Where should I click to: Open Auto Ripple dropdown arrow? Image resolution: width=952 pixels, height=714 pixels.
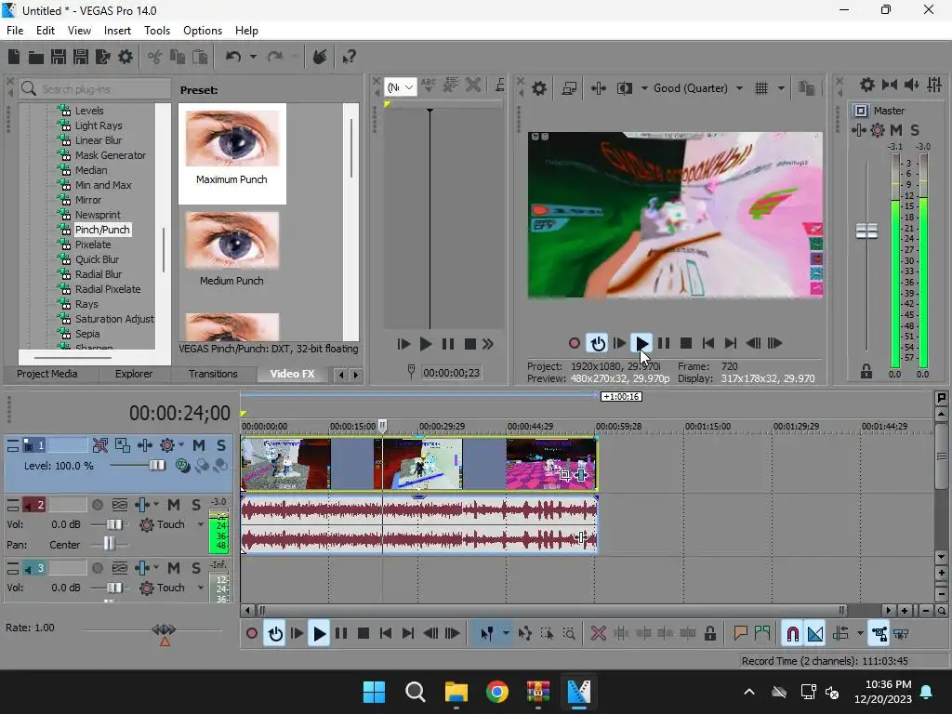pos(860,634)
